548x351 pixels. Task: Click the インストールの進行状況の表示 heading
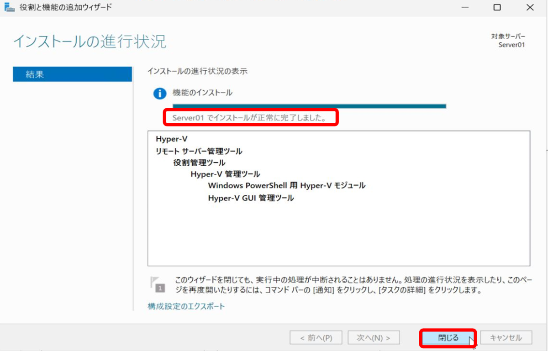click(197, 71)
